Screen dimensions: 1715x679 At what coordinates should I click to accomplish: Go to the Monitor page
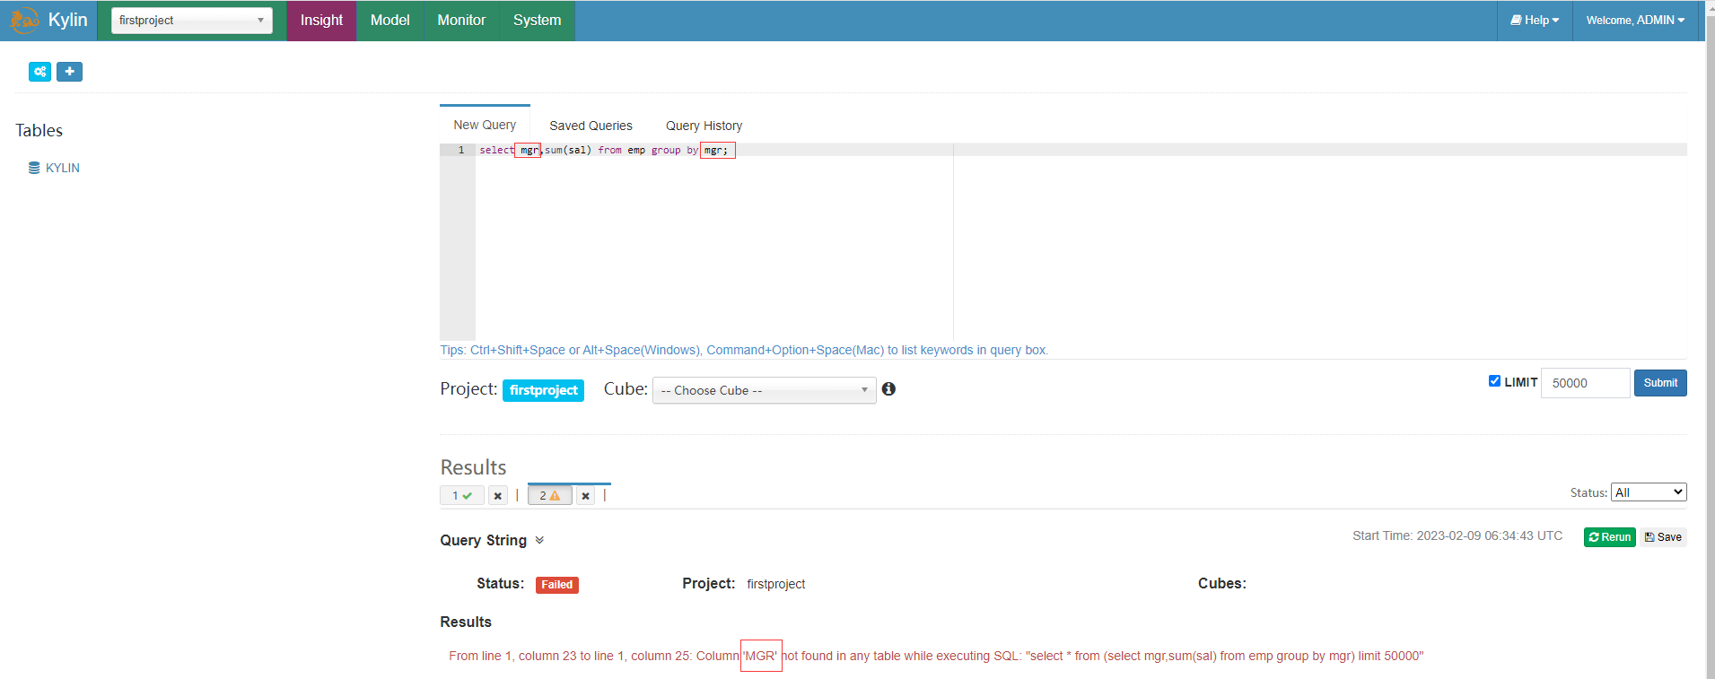coord(461,21)
